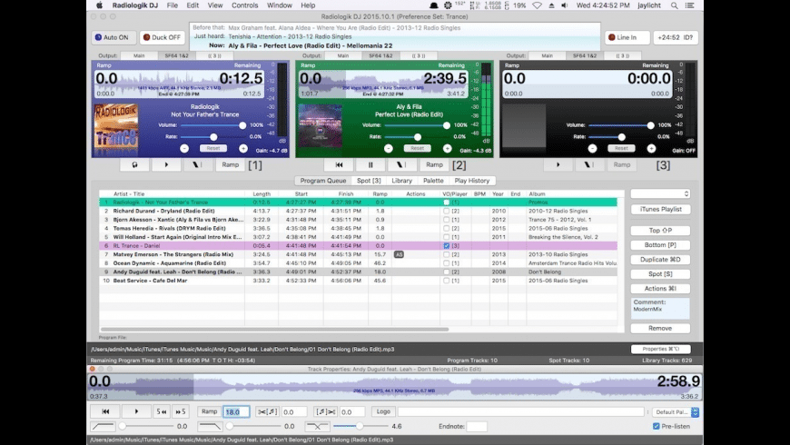Viewport: 790px width, 445px height.
Task: Click the Remove button
Action: (660, 328)
